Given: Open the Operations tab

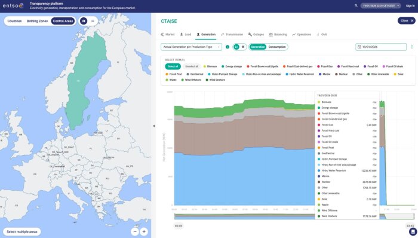Looking at the screenshot, I should pyautogui.click(x=302, y=35).
